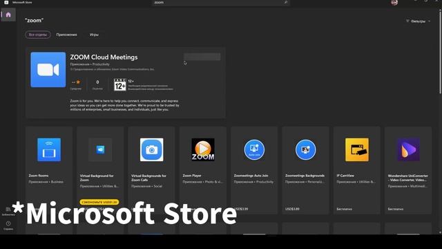
Task: Open the Virtual Backgrounds for Zoom Calls icon
Action: pyautogui.click(x=152, y=149)
